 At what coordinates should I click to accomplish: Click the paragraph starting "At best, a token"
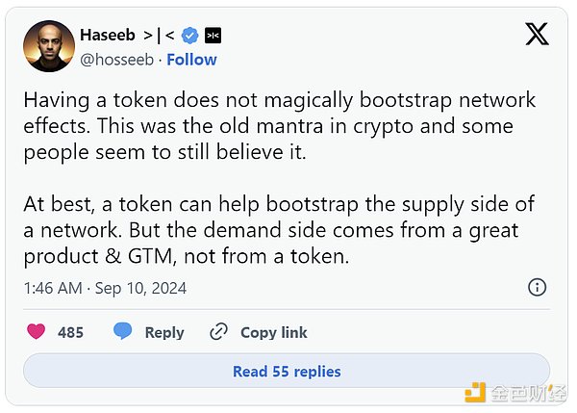[x=277, y=230]
